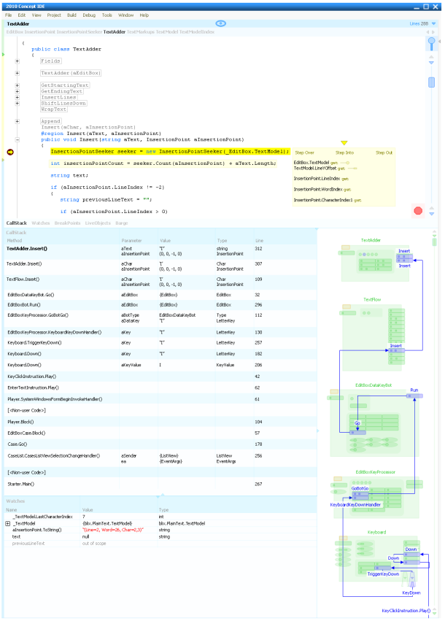Expand the GetEndingText region
The width and height of the screenshot is (445, 621).
click(17, 91)
